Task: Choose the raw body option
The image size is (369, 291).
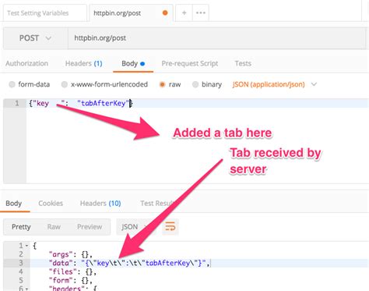Action: [x=170, y=84]
